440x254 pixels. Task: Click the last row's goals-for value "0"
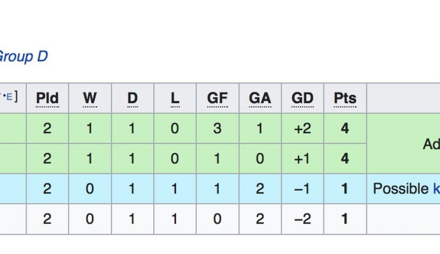click(x=217, y=219)
